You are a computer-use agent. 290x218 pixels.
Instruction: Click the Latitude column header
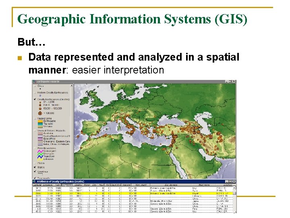[x=37, y=185]
